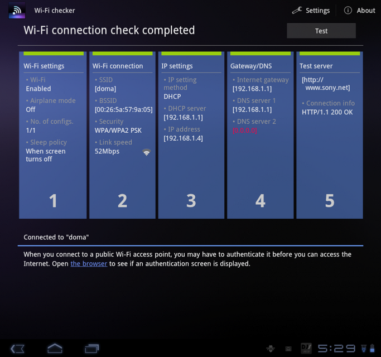
Task: Click the Wi-Fi connection check completed heading
Action: click(x=109, y=30)
